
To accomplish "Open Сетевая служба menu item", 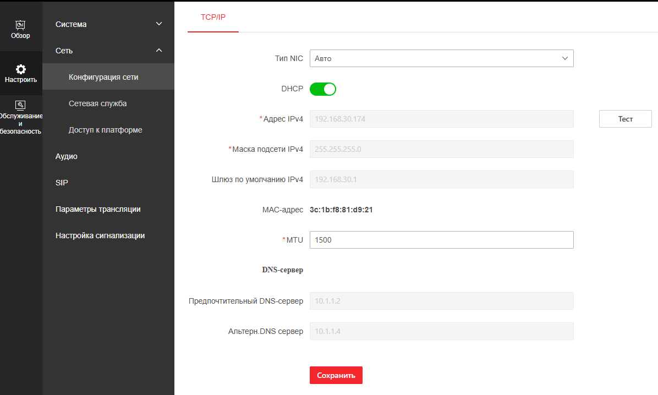I will click(98, 103).
